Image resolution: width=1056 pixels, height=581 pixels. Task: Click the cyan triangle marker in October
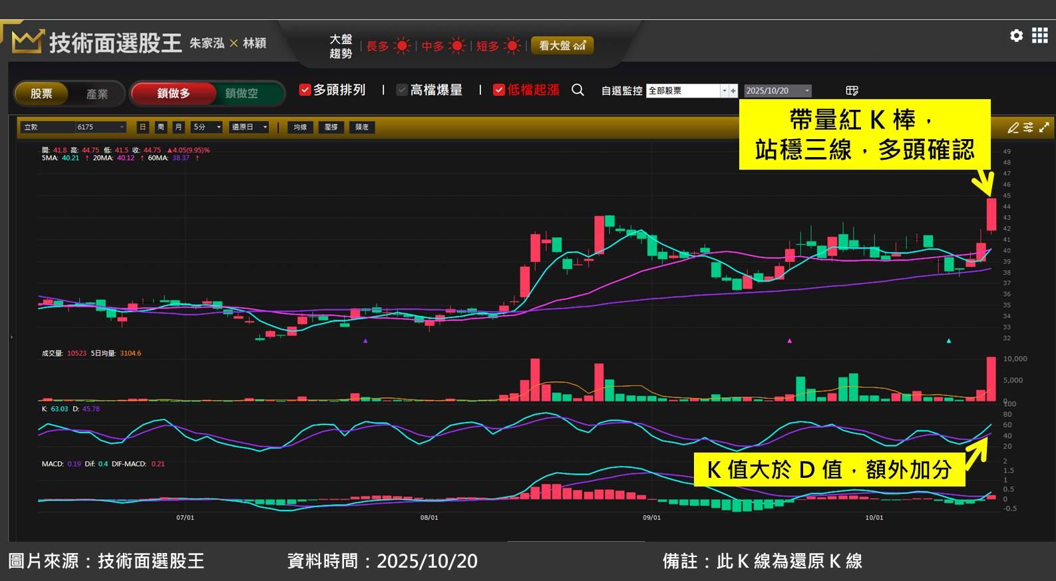[x=949, y=341]
